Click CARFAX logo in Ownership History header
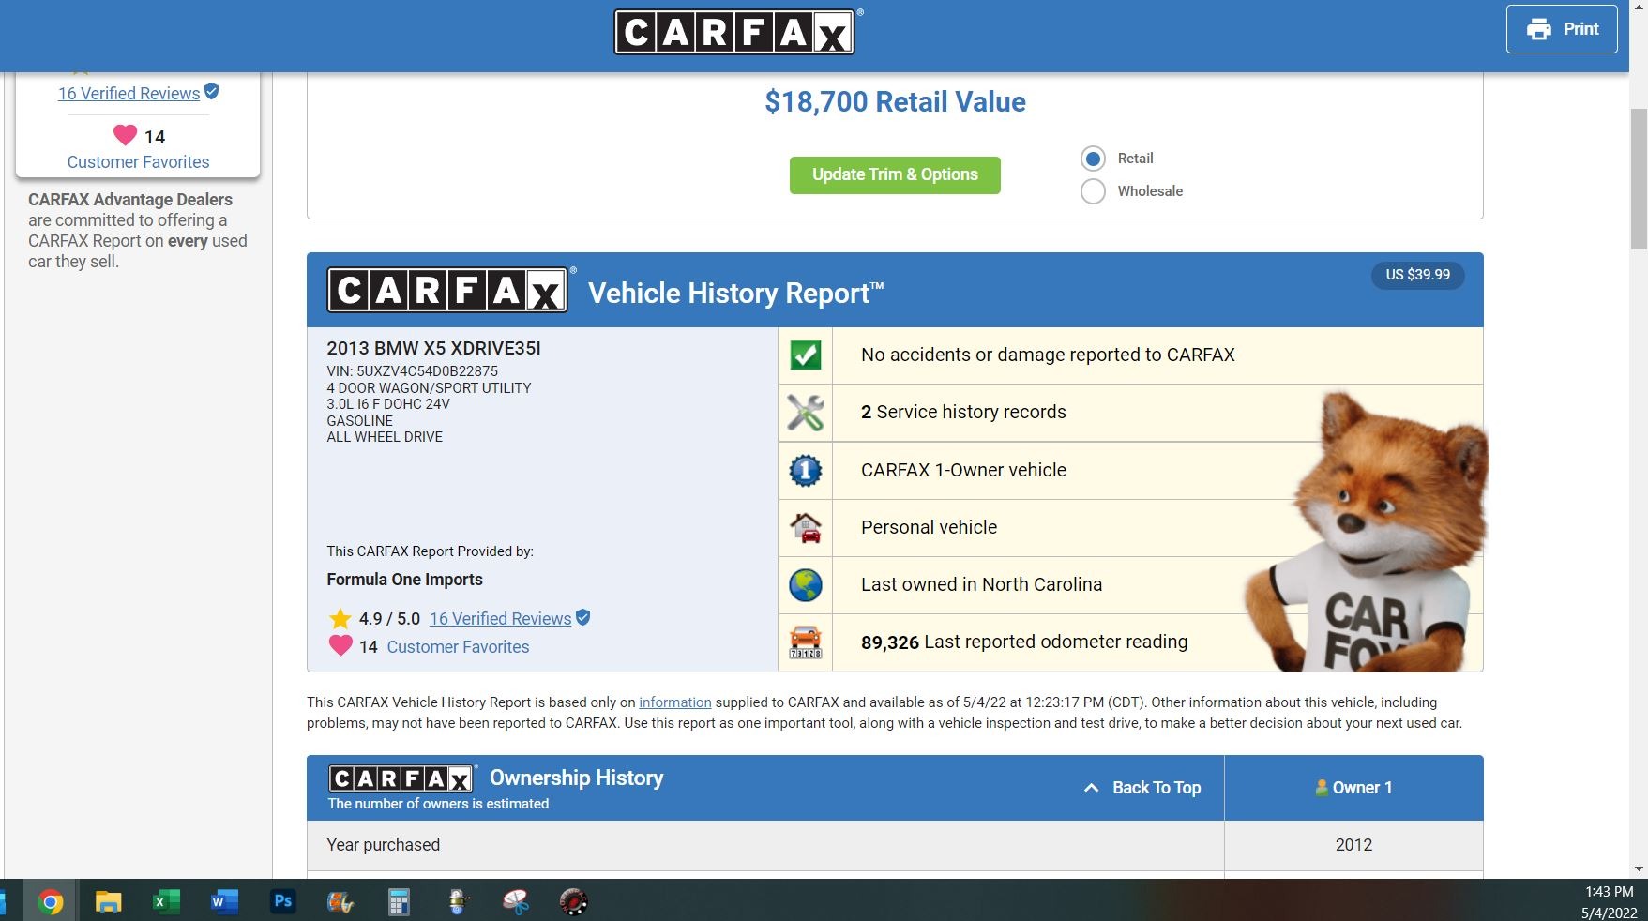Screen dimensions: 1648x921 click(401, 778)
